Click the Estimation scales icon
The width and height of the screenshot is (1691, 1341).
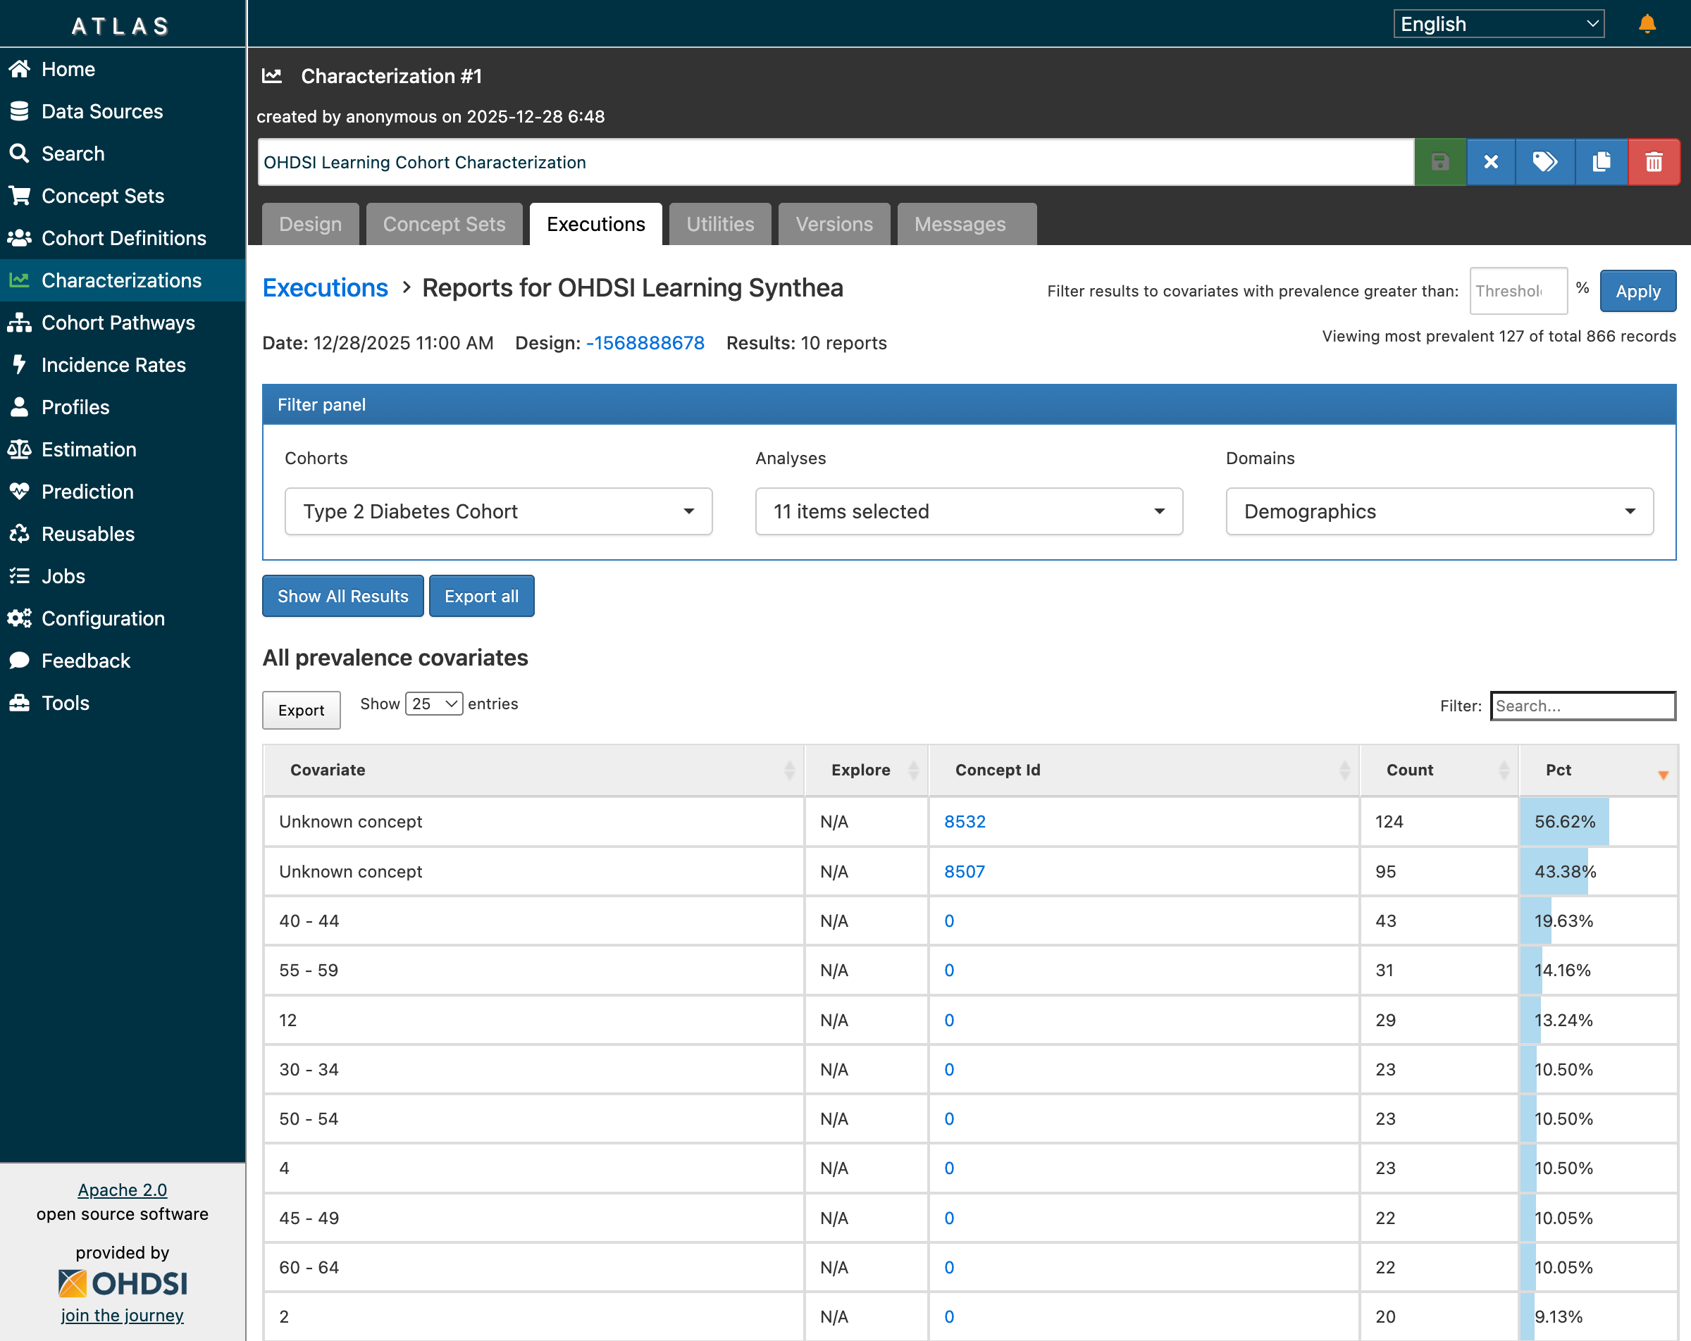20,449
